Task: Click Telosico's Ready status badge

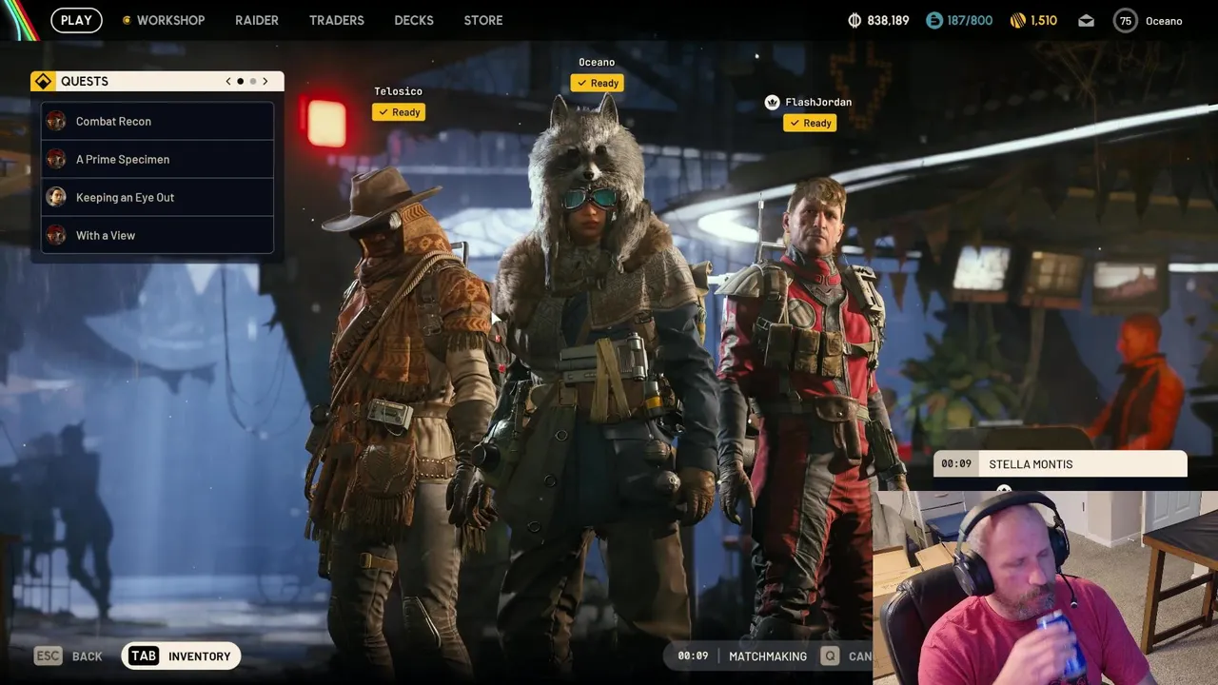Action: click(x=399, y=112)
